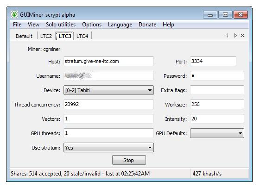Switch to the Default tab
The width and height of the screenshot is (260, 188).
pos(24,36)
